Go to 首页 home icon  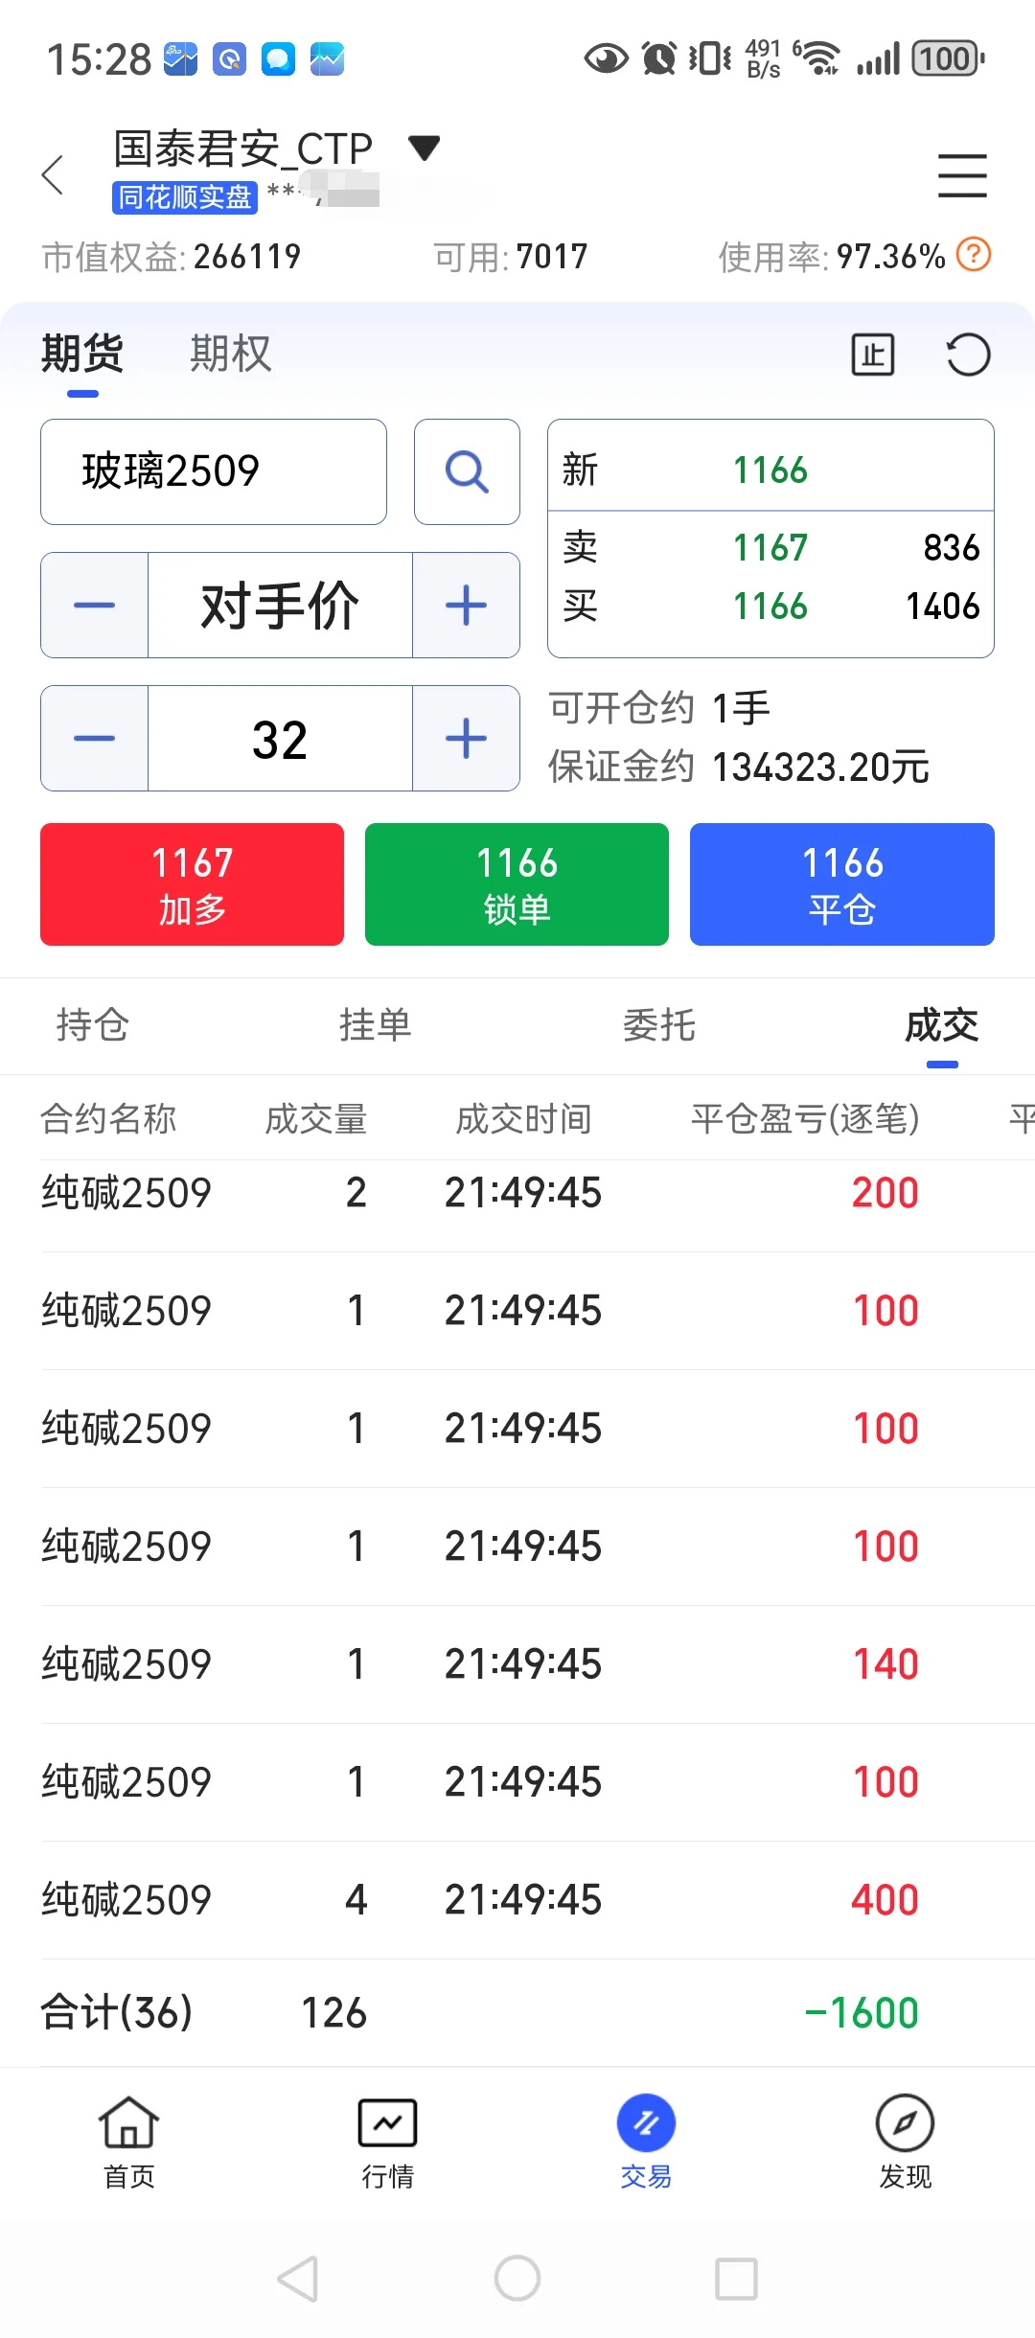click(128, 2143)
